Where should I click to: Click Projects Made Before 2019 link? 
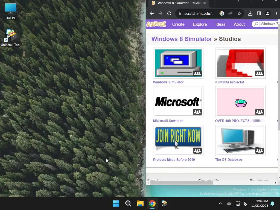click(174, 160)
